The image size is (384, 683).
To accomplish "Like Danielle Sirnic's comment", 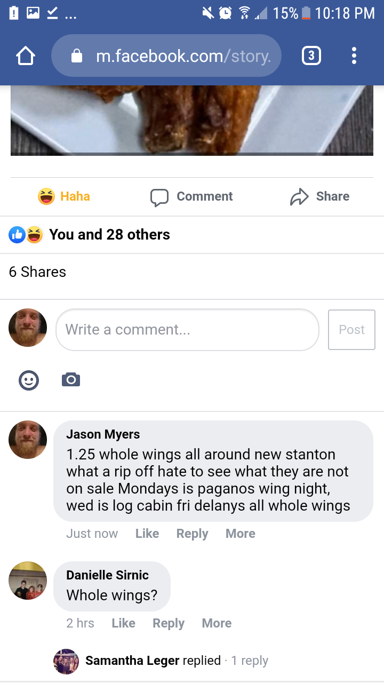I will 123,623.
